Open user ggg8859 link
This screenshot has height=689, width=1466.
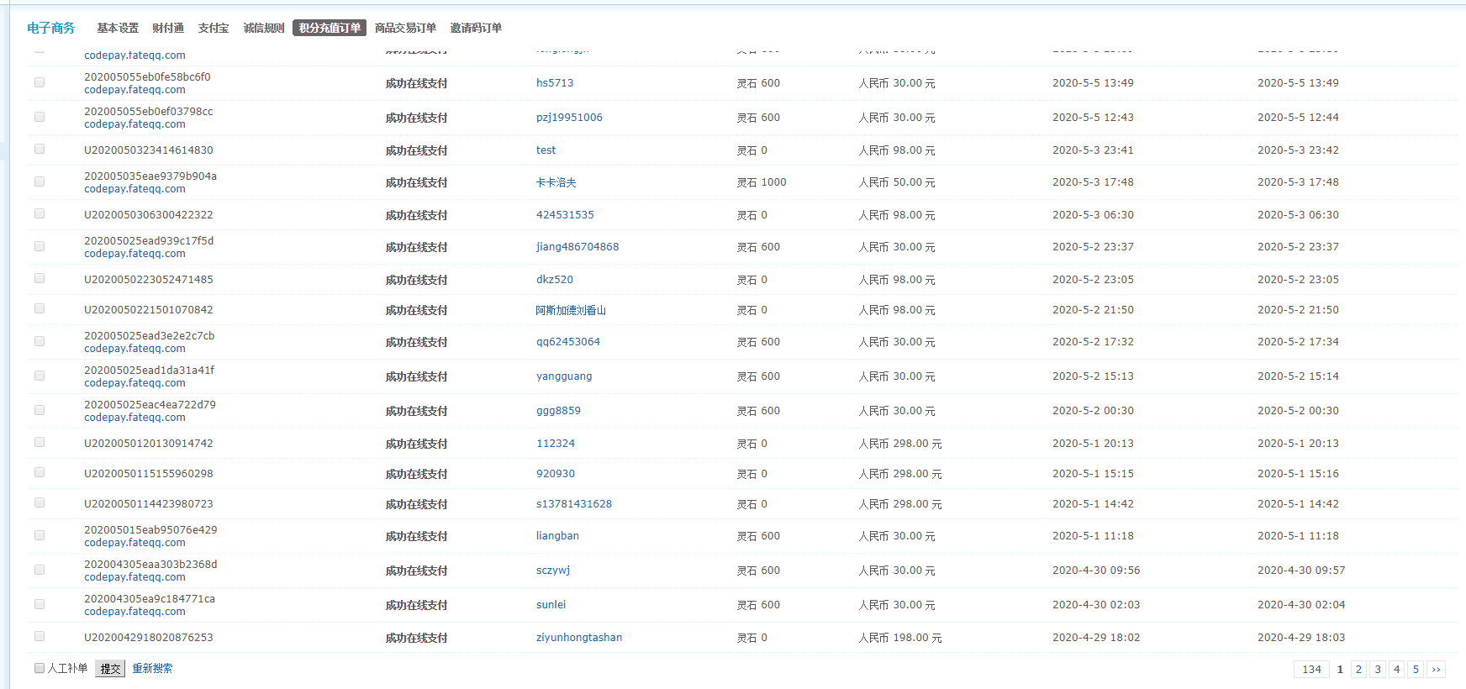coord(558,411)
